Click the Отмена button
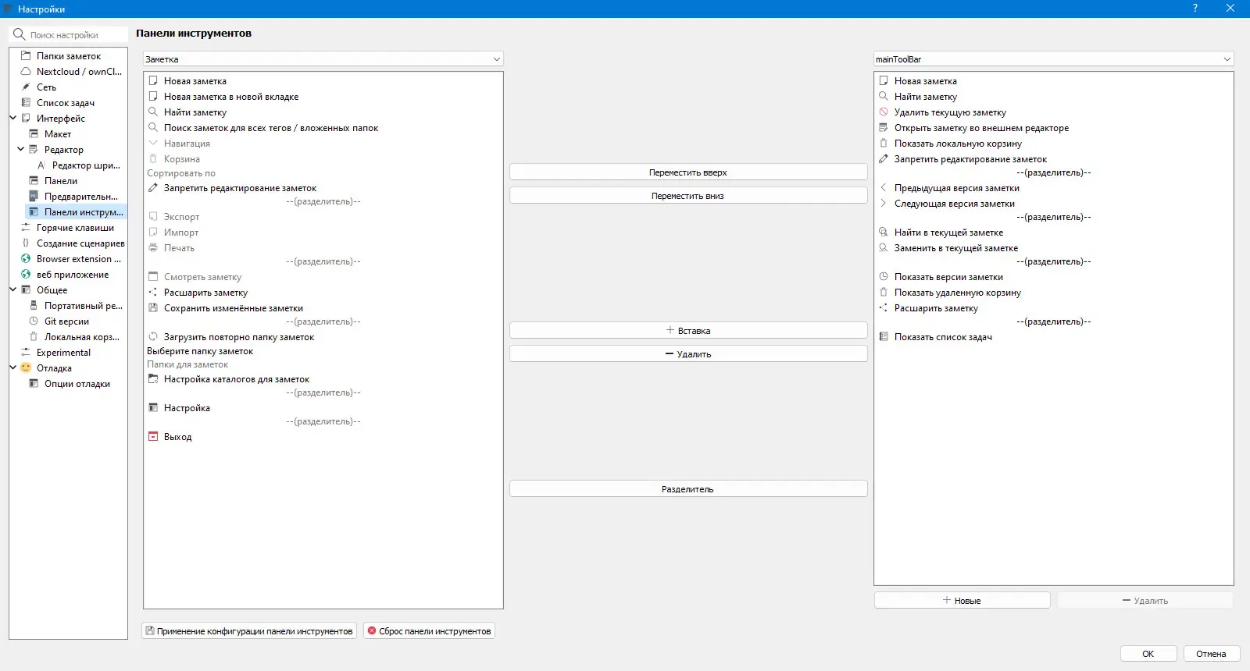This screenshot has width=1250, height=671. click(x=1212, y=654)
